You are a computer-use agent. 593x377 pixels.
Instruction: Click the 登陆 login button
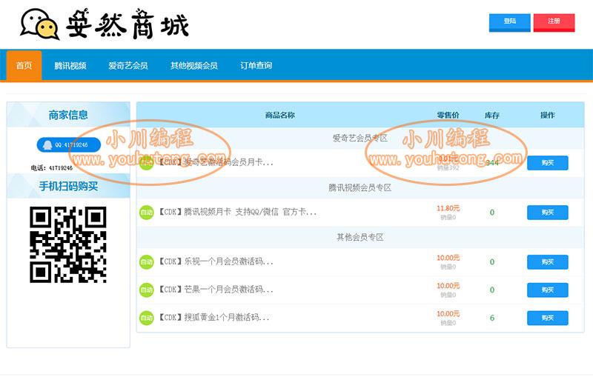[x=509, y=22]
